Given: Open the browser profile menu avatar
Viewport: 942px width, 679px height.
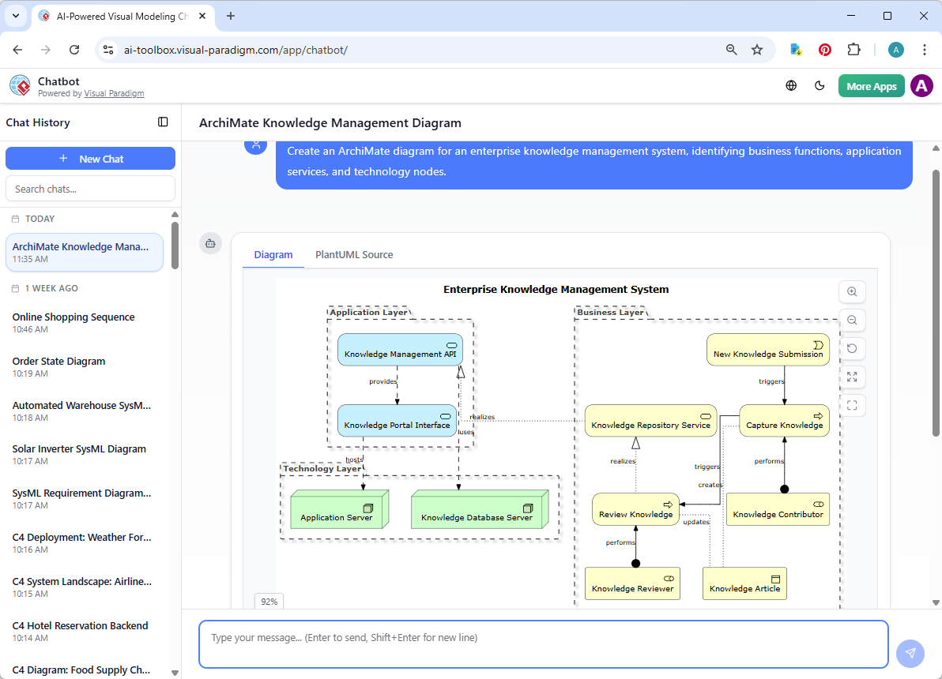Looking at the screenshot, I should click(895, 49).
